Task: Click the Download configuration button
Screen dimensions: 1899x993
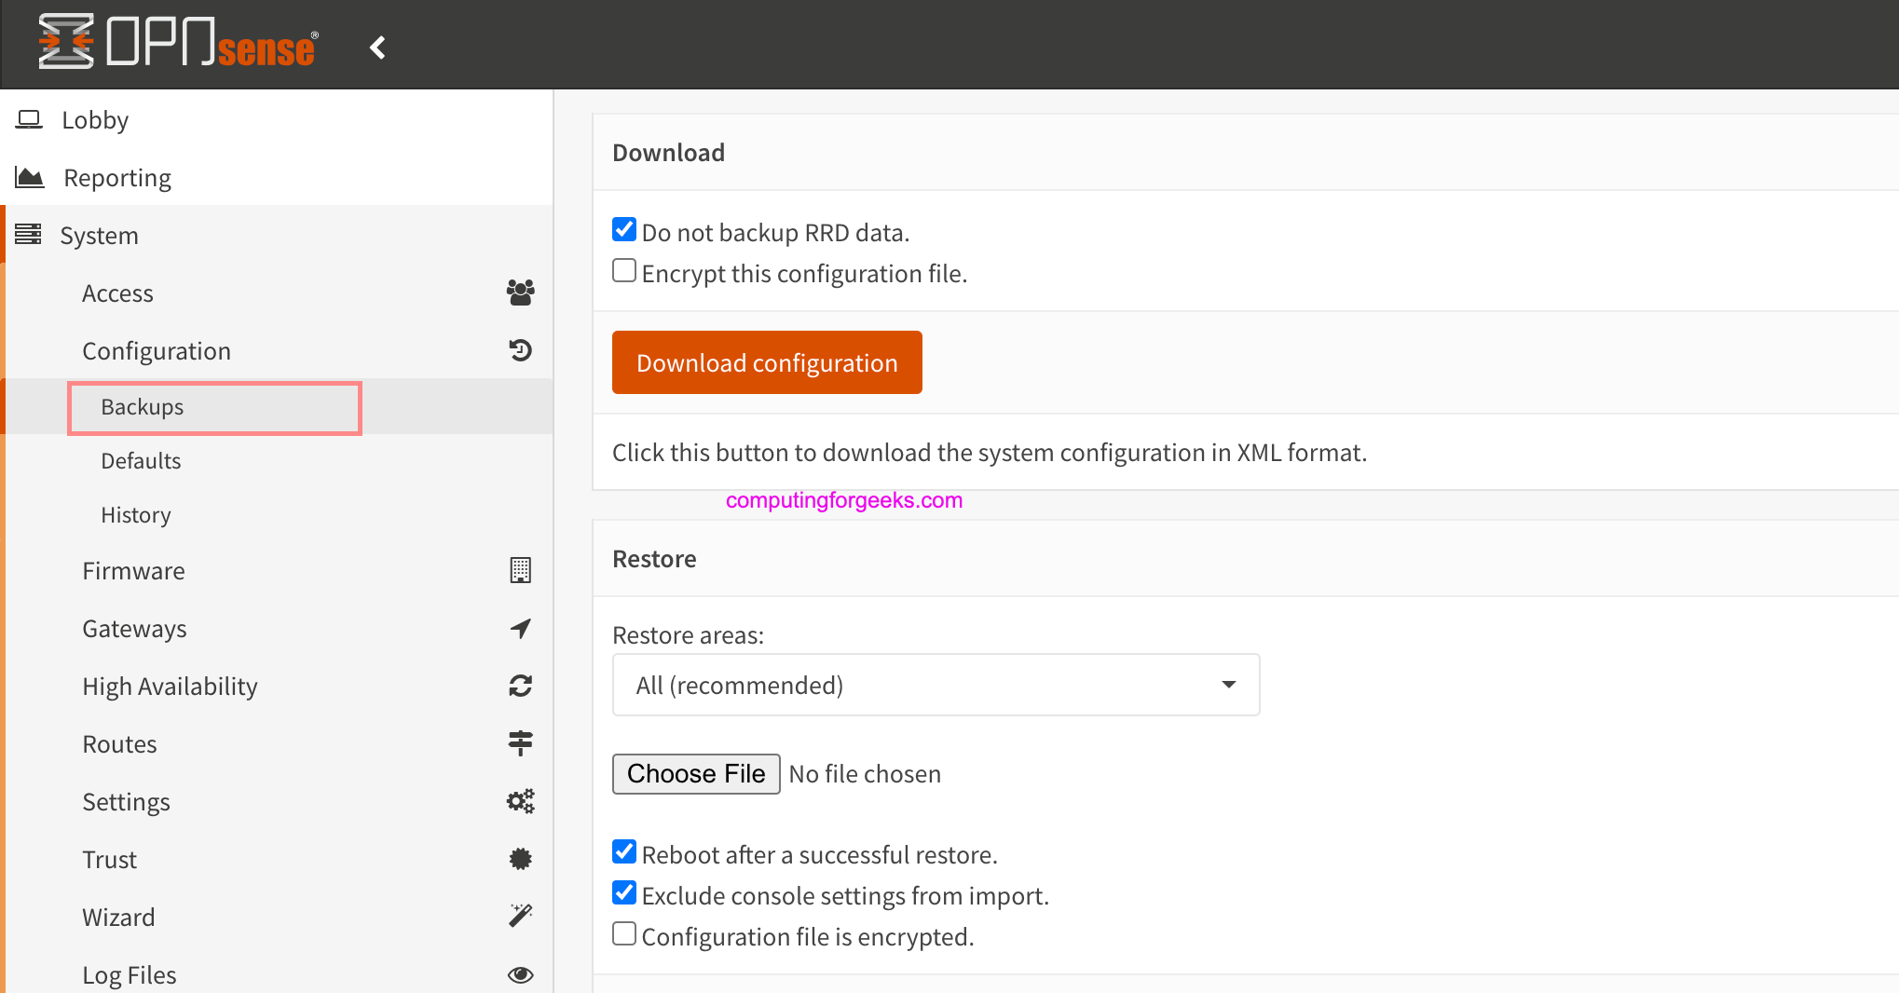Action: coord(766,362)
